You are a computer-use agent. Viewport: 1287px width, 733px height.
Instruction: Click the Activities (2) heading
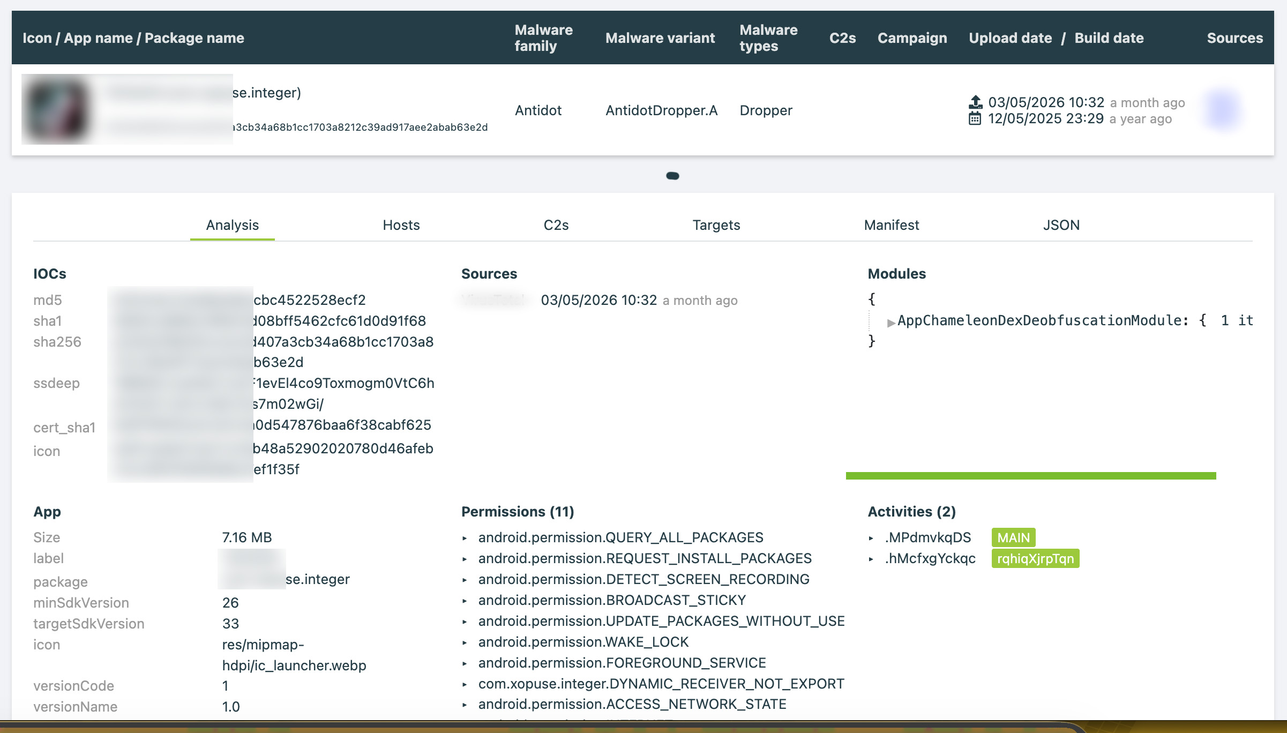pyautogui.click(x=911, y=512)
